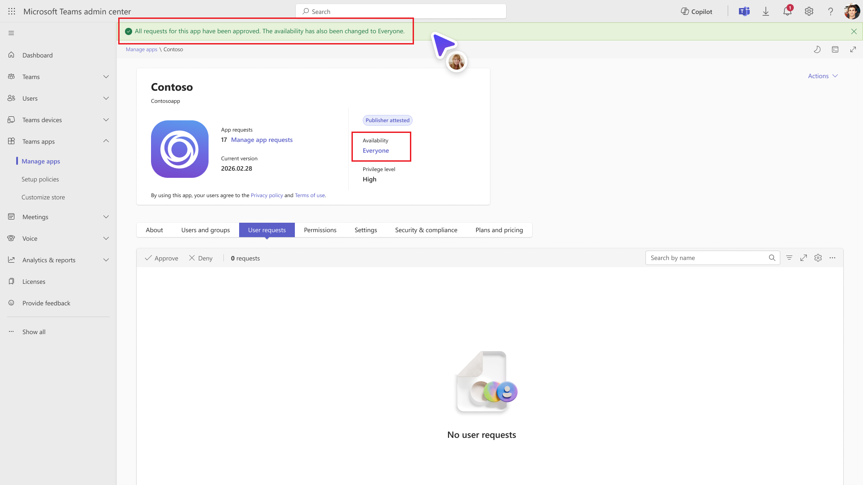Click the Everyone availability link

coord(376,150)
